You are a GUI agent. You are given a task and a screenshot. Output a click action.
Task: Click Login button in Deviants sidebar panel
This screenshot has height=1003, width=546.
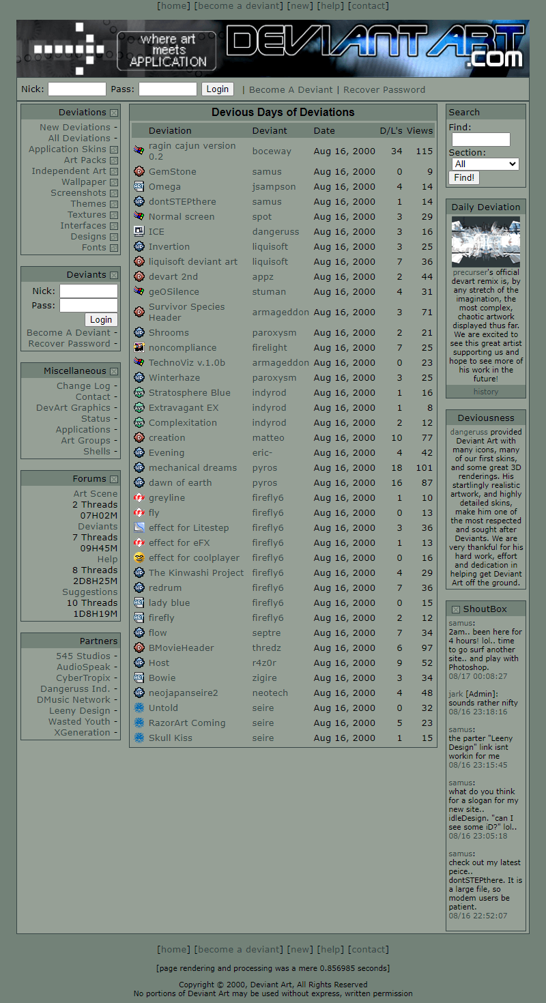coord(101,319)
